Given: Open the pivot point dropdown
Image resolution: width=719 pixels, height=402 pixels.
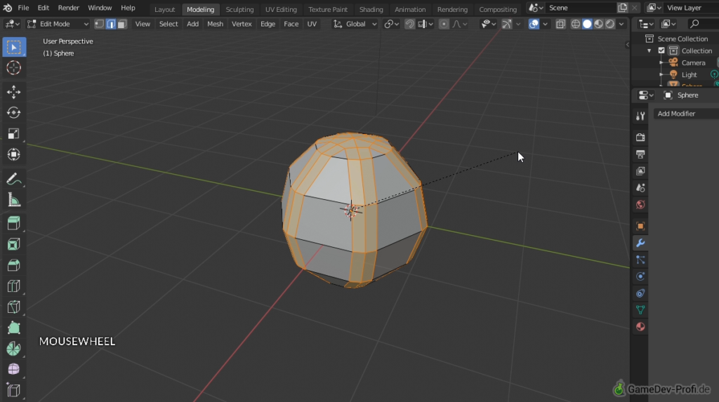Looking at the screenshot, I should click(392, 24).
